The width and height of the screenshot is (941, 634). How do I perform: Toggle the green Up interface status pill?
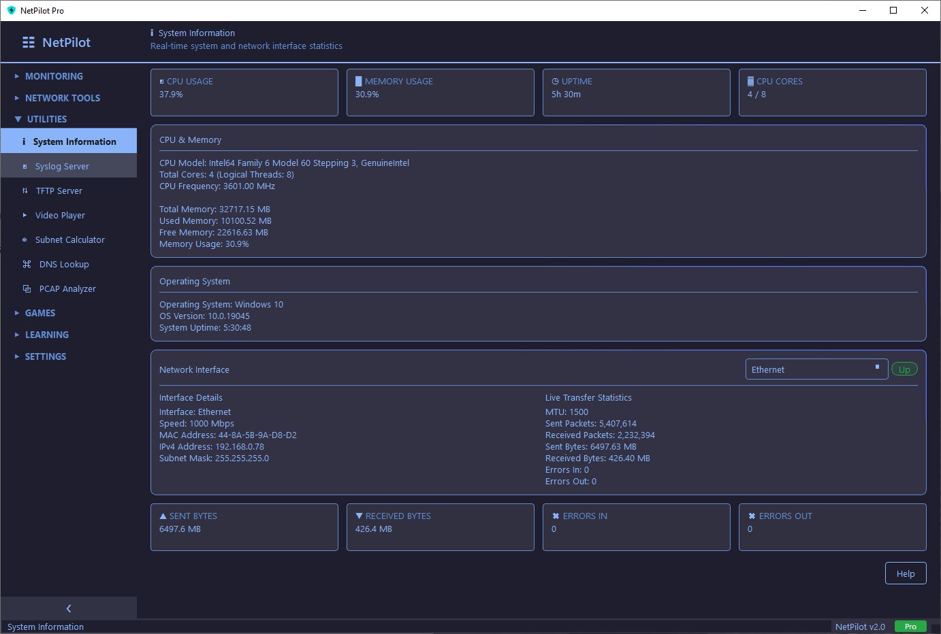[904, 369]
